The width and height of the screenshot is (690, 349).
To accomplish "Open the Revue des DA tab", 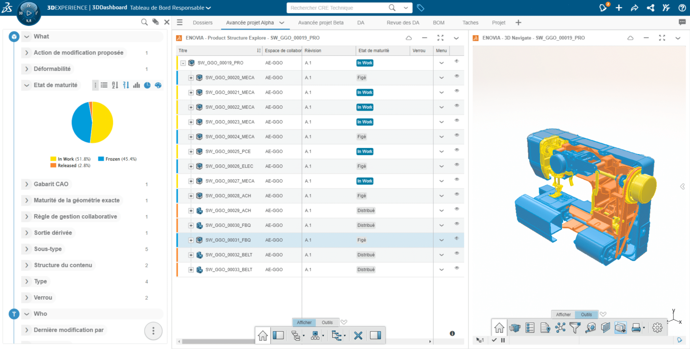I will pos(403,23).
